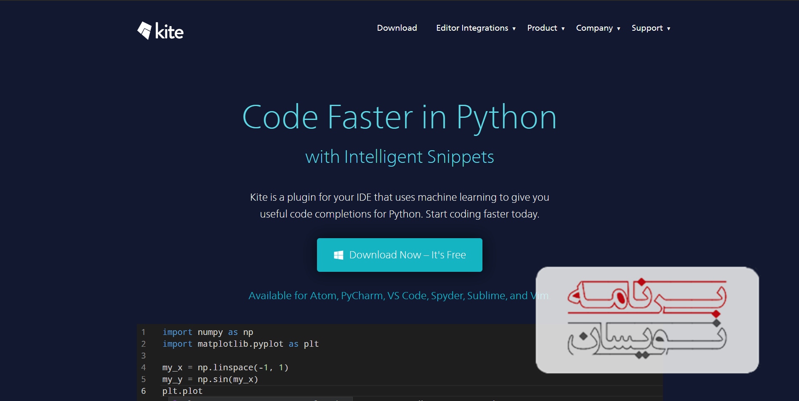Click the "Available for Atom, PyCharm, VS Code" text
The image size is (799, 401).
338,296
